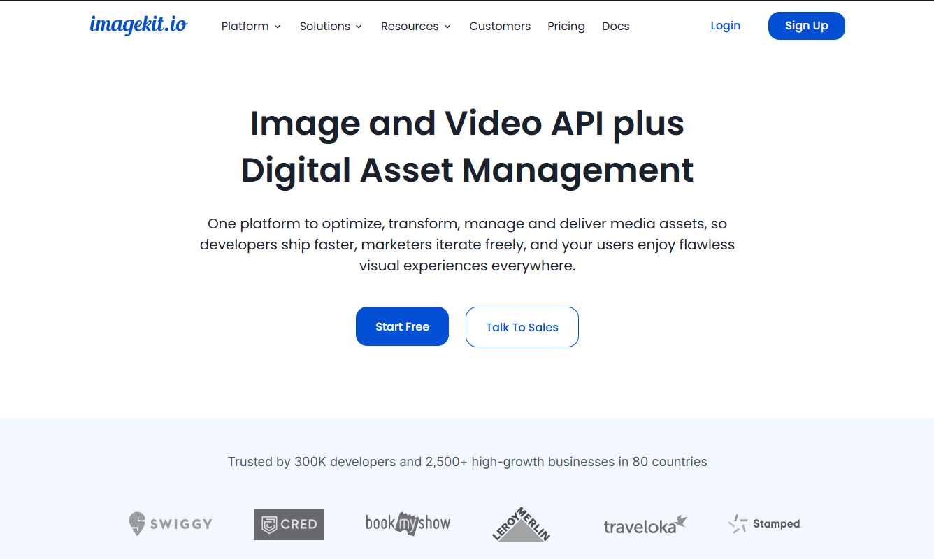Viewport: 934px width, 559px height.
Task: Click the Swiggy logo
Action: (170, 523)
